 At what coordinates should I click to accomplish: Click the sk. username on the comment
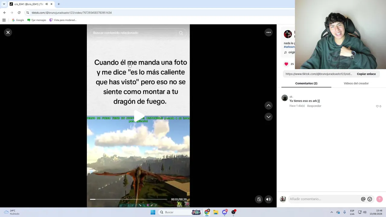(x=291, y=97)
